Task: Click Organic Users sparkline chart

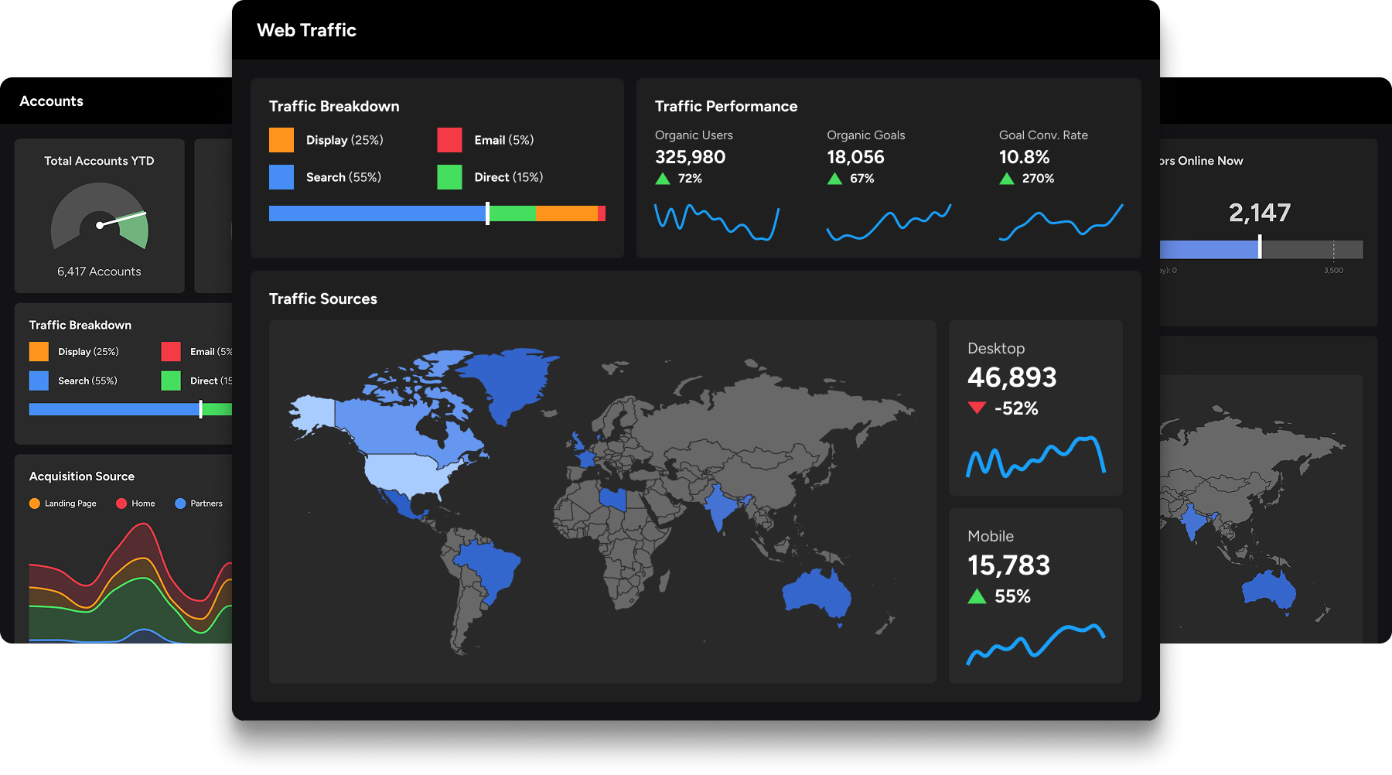Action: [x=717, y=222]
